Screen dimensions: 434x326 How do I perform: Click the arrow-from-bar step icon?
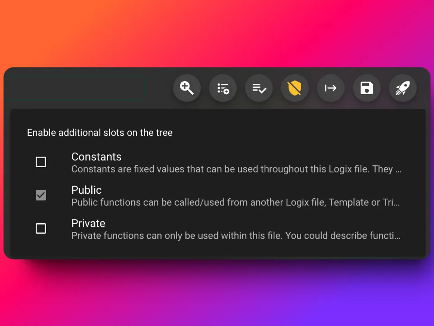[x=331, y=88]
